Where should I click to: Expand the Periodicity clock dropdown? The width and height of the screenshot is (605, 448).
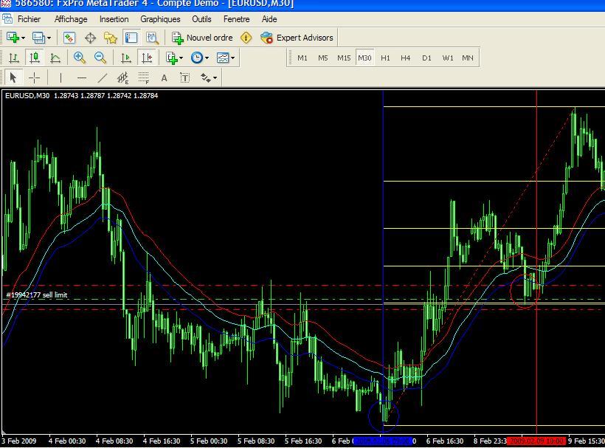coord(207,58)
